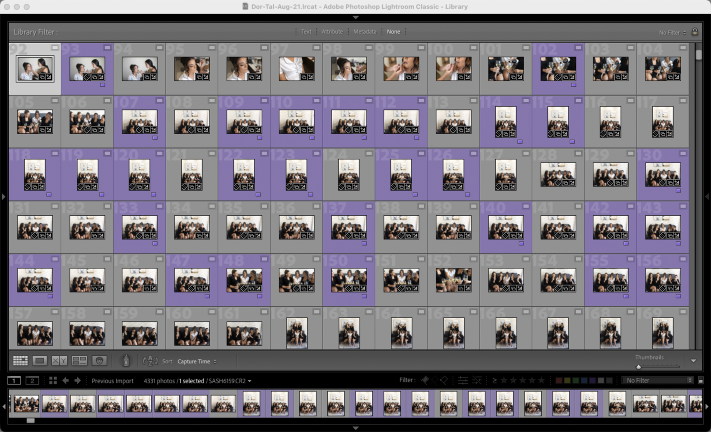Select the None filter tab
Viewport: 711px width, 432px height.
[393, 32]
